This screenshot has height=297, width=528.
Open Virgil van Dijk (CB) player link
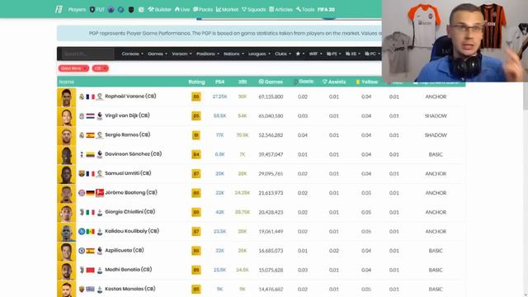[x=127, y=115]
